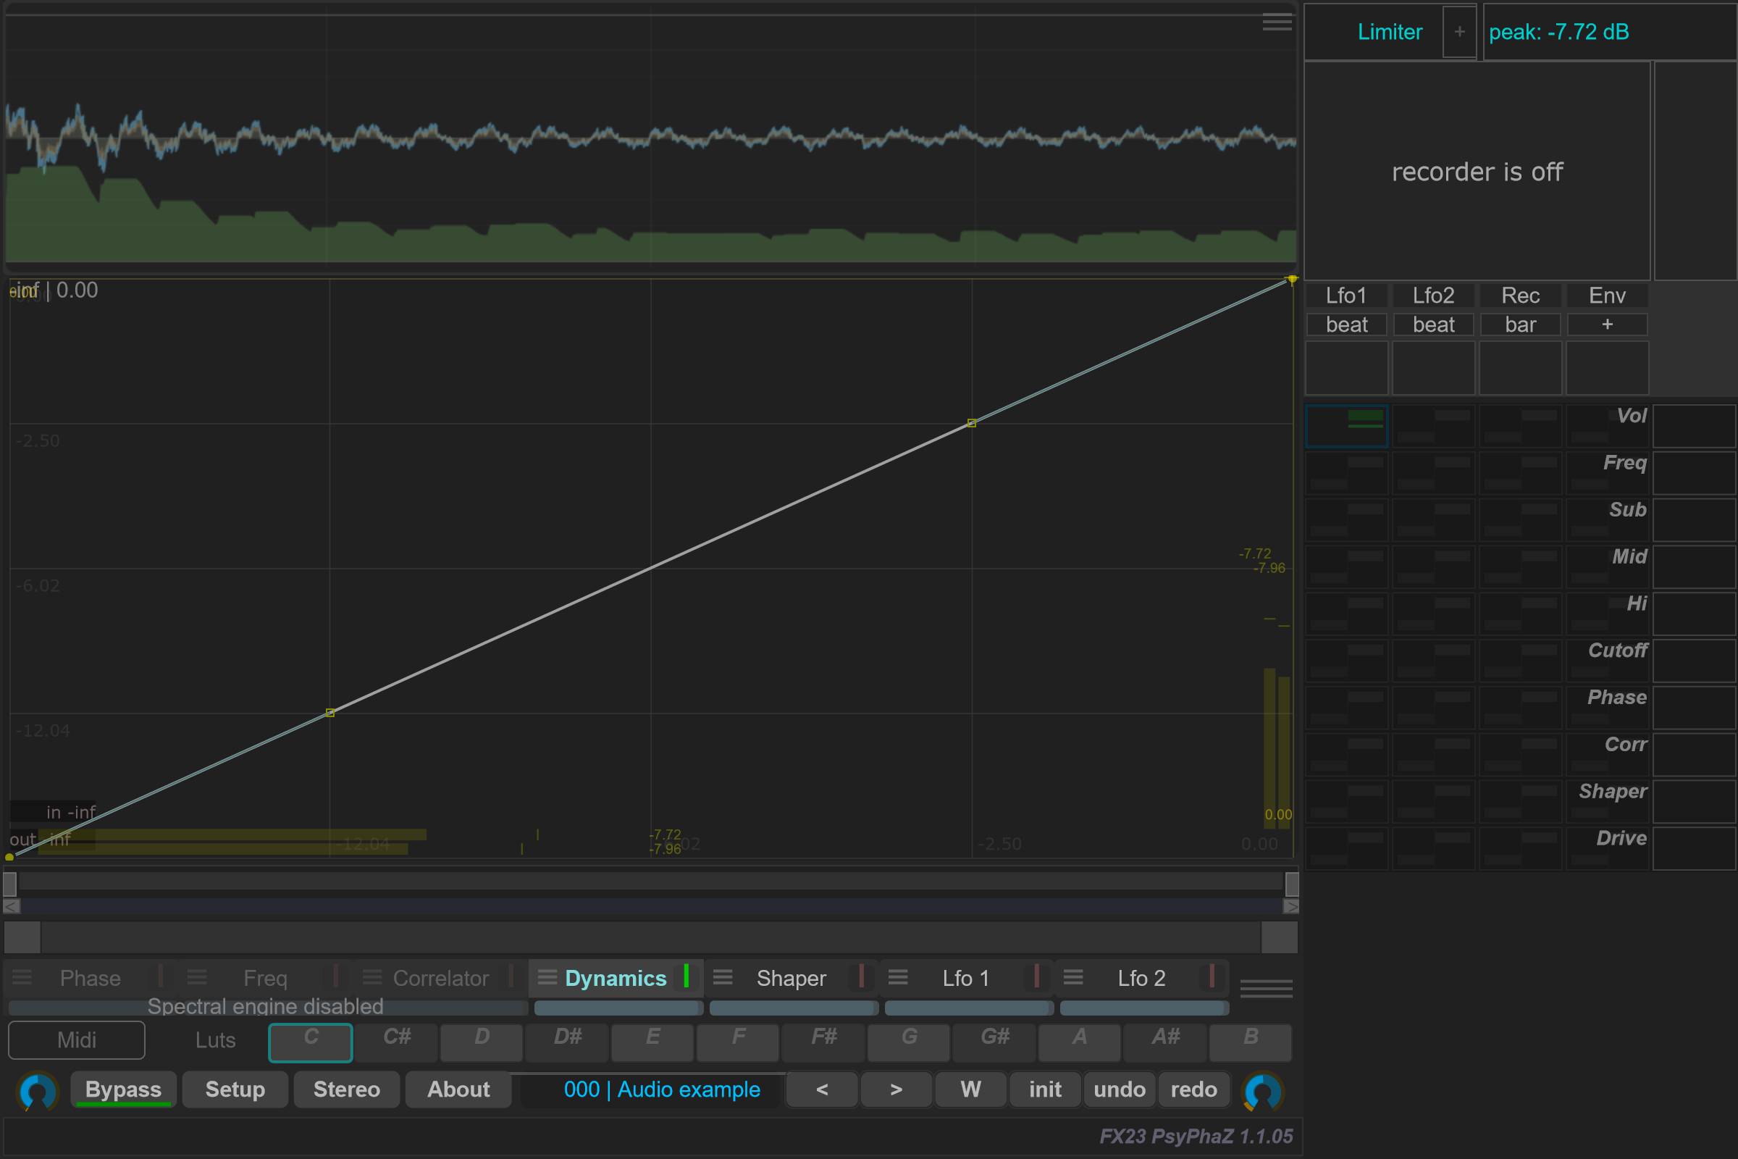The height and width of the screenshot is (1159, 1738).
Task: Click the left scroll arrow under the graph
Action: tap(11, 906)
